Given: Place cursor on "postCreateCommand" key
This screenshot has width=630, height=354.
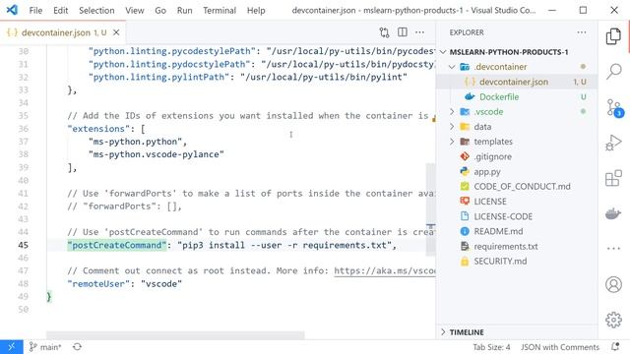Looking at the screenshot, I should pyautogui.click(x=117, y=245).
